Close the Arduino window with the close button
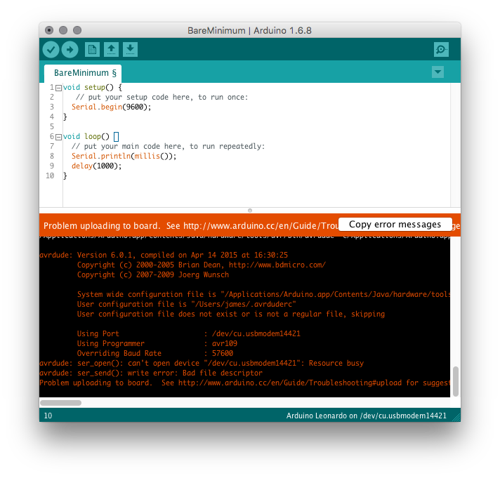The width and height of the screenshot is (500, 478). (49, 30)
